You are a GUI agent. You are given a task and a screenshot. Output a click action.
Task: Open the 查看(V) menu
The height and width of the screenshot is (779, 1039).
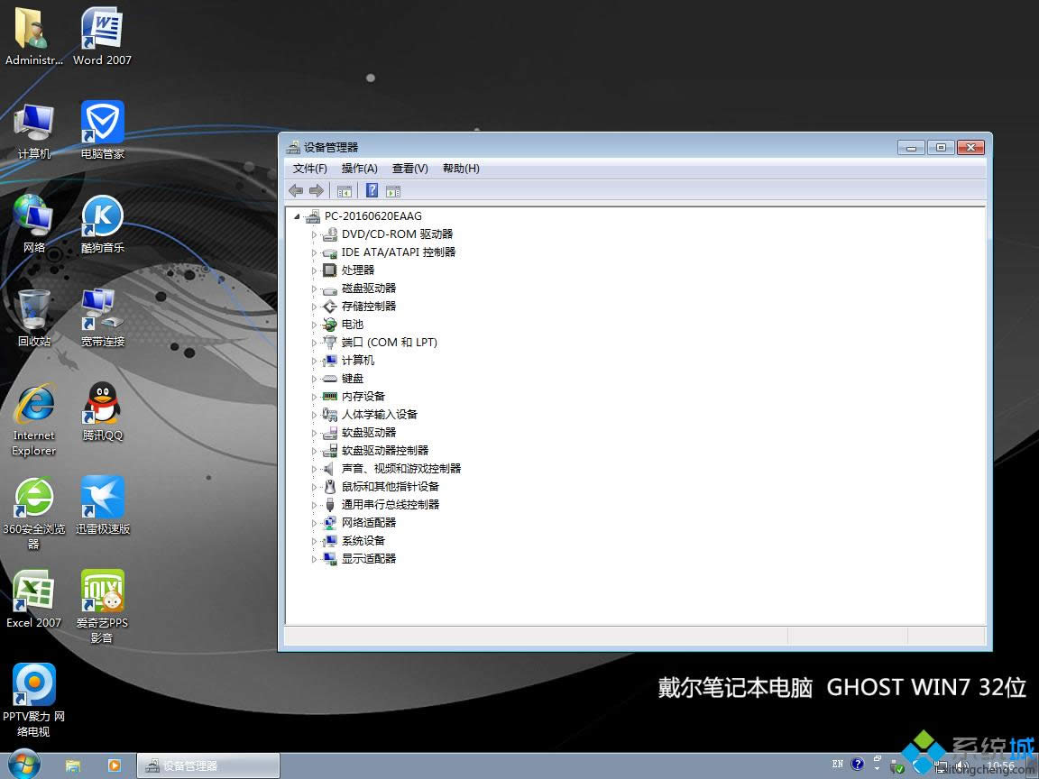tap(409, 168)
